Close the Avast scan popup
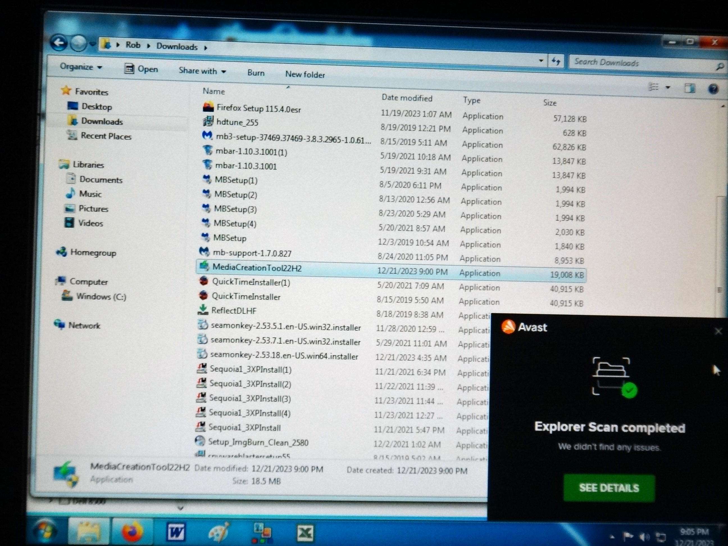Screen dimensions: 728x546 pos(718,331)
